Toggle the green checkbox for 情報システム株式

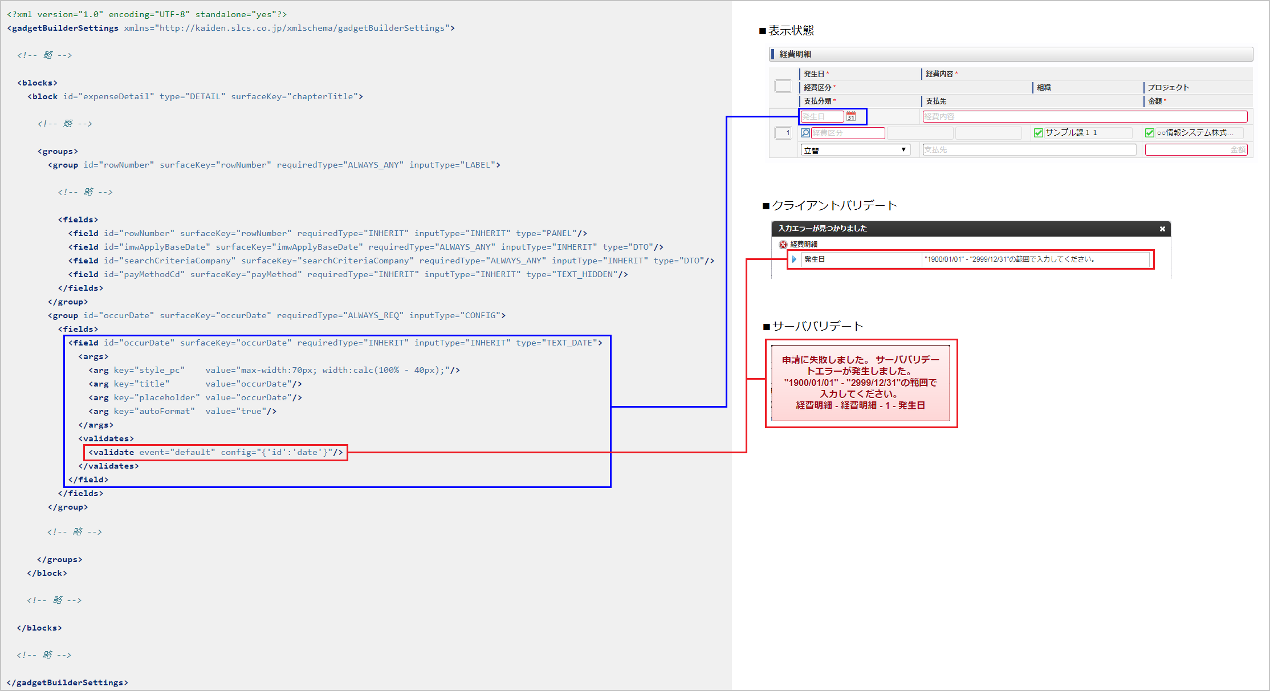coord(1150,133)
